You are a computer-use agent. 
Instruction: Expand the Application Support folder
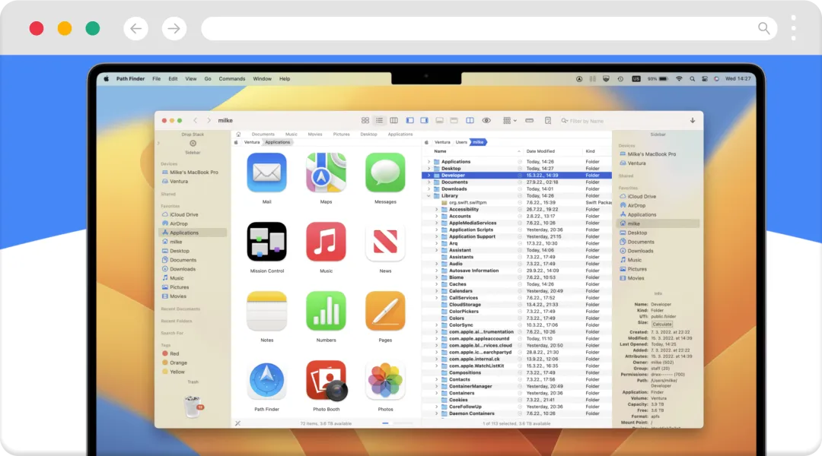[436, 236]
